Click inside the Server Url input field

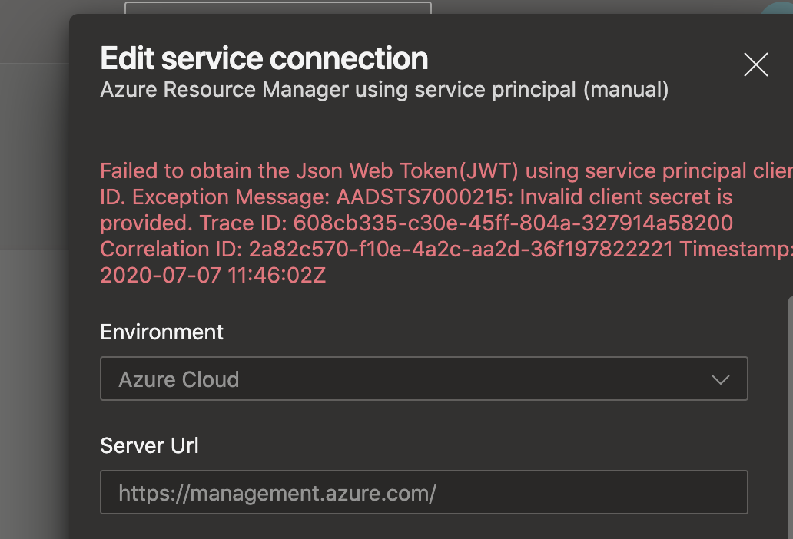coord(423,492)
